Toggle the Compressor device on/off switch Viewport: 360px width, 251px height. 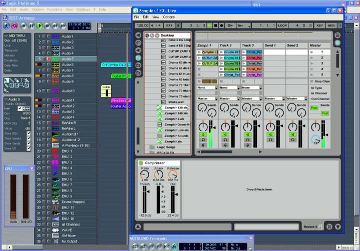click(141, 163)
